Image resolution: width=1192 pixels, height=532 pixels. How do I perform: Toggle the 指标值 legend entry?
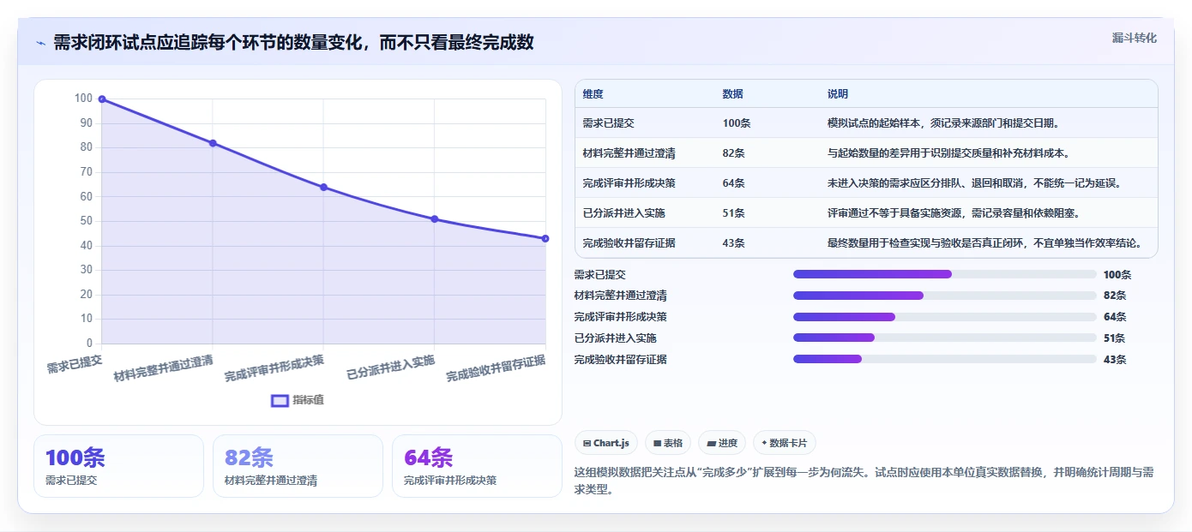(298, 400)
